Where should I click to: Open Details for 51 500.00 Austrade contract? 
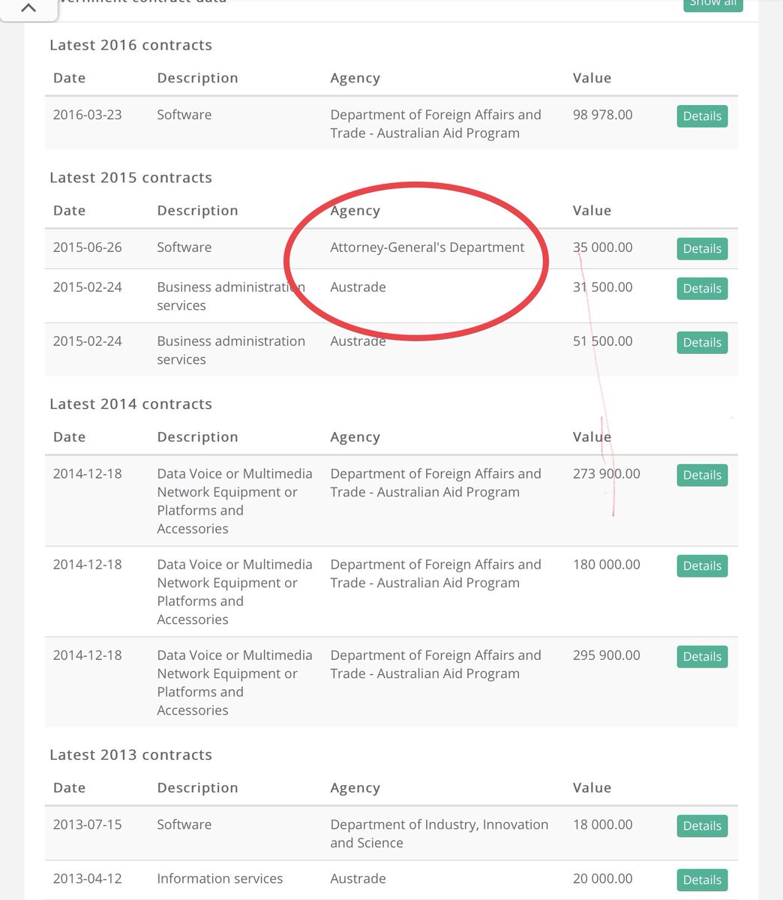(x=702, y=343)
